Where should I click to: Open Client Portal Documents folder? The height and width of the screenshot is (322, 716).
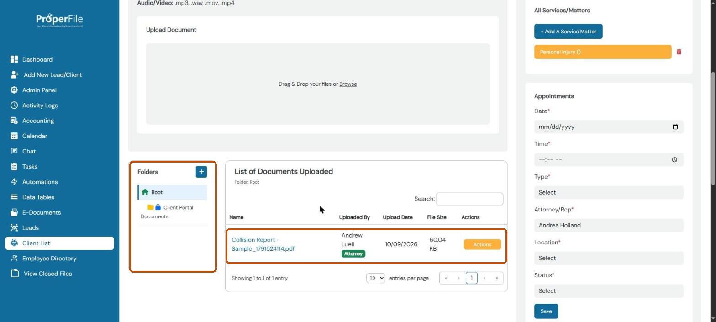pyautogui.click(x=172, y=212)
